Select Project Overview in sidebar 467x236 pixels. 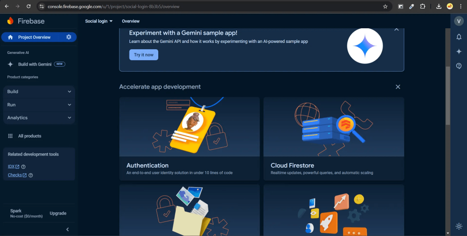34,37
